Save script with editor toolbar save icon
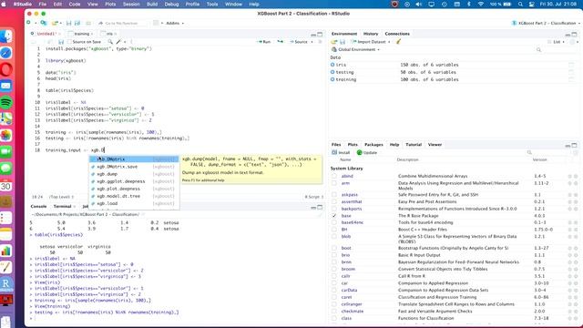 tap(61, 42)
